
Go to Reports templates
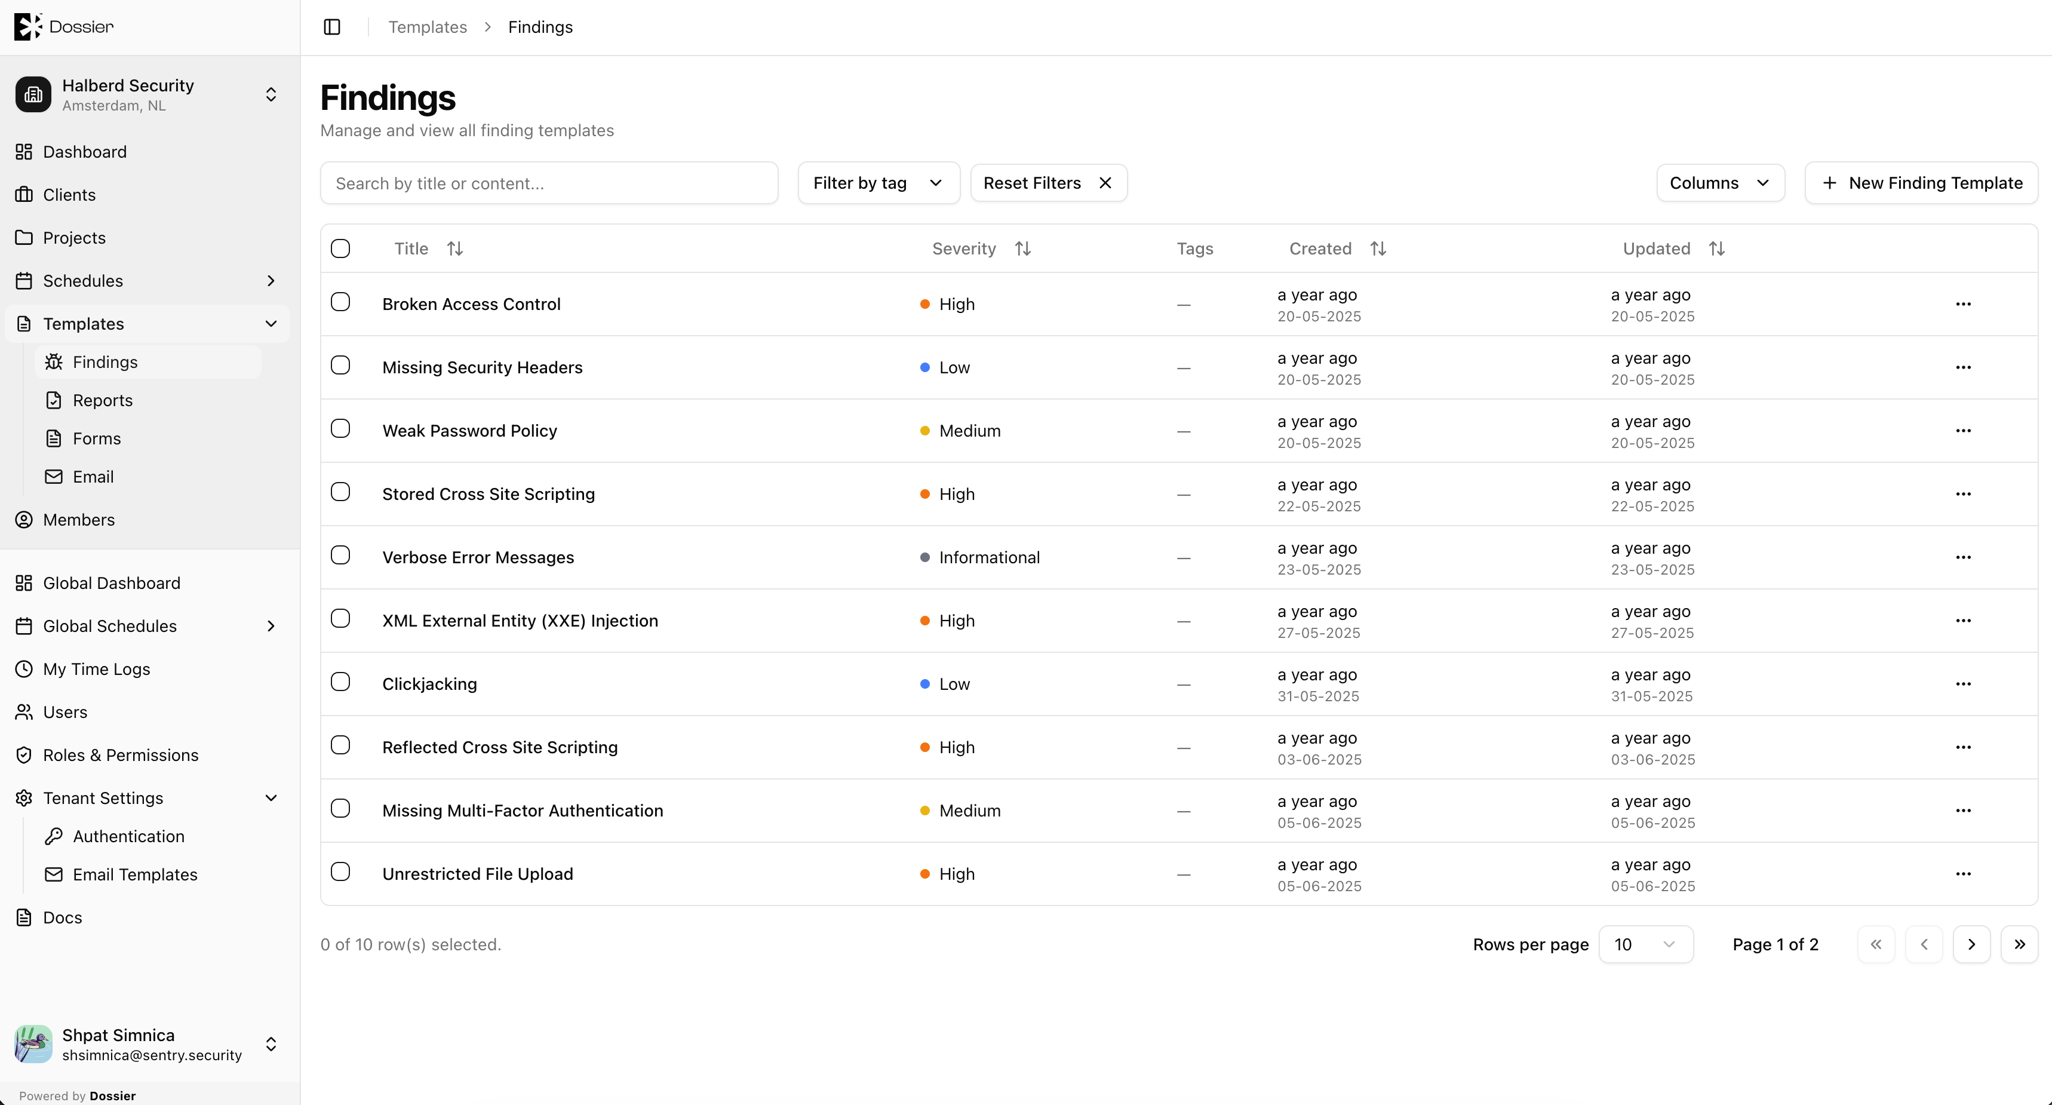click(148, 400)
